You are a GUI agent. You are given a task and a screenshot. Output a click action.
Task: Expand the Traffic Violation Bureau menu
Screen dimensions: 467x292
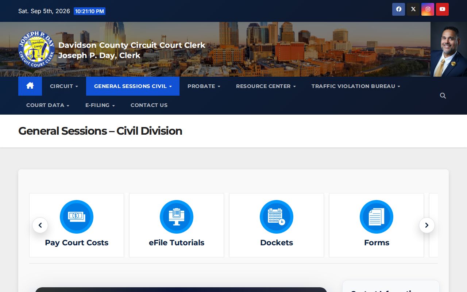(x=356, y=86)
